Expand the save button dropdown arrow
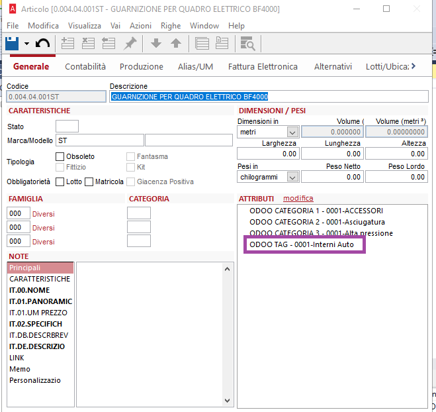 26,44
